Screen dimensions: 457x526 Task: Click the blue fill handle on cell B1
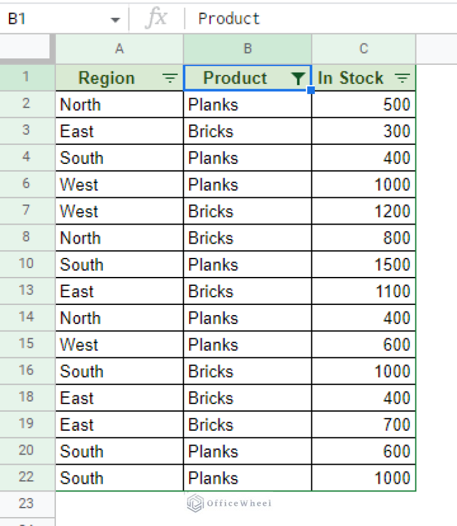pyautogui.click(x=311, y=91)
